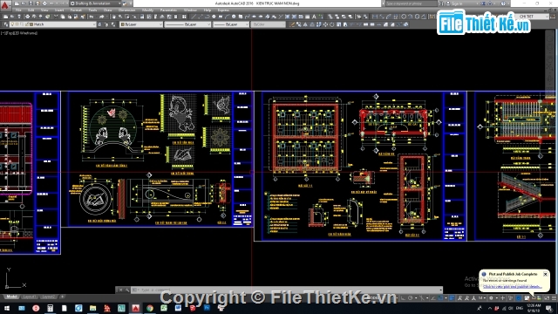Click the Move tool in modify toolbar
This screenshot has height=314, width=558.
pos(325,24)
